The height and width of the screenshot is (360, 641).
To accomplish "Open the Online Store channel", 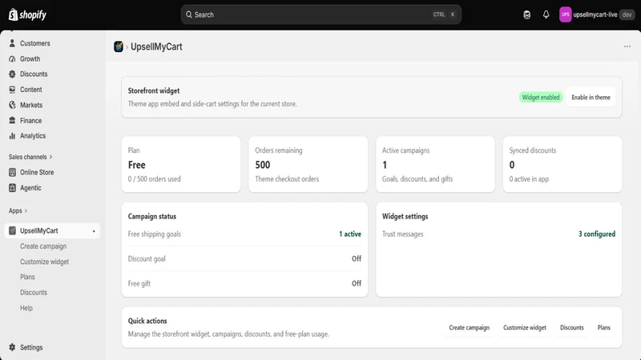I will click(x=37, y=172).
